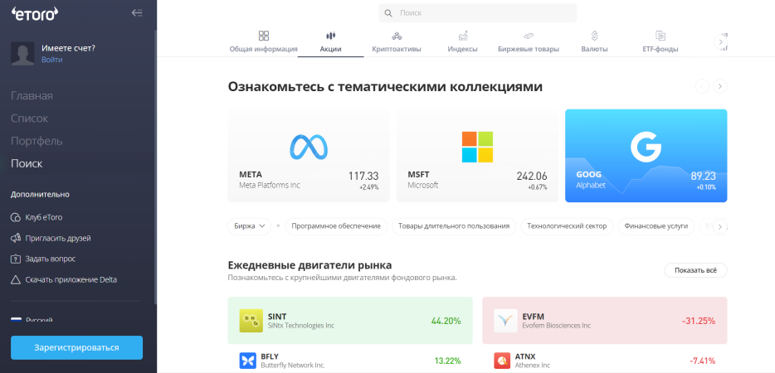The width and height of the screenshot is (775, 373).
Task: Click the Валюты dollar icon
Action: pos(595,36)
